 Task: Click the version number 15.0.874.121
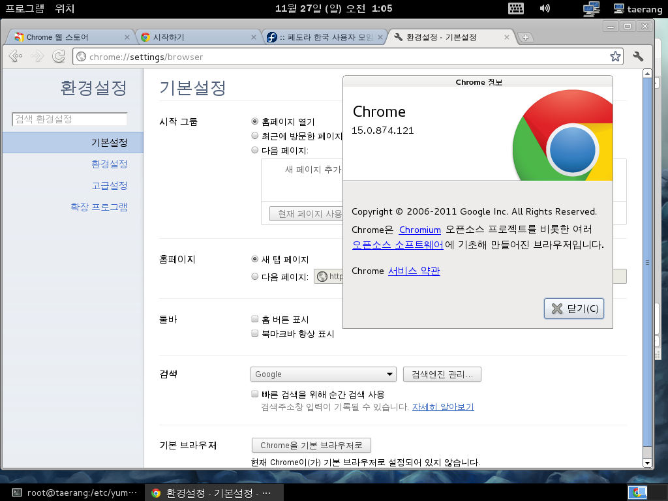pyautogui.click(x=382, y=130)
